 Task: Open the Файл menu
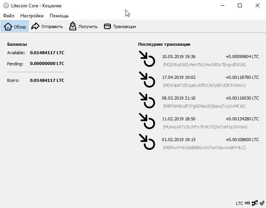(x=8, y=16)
